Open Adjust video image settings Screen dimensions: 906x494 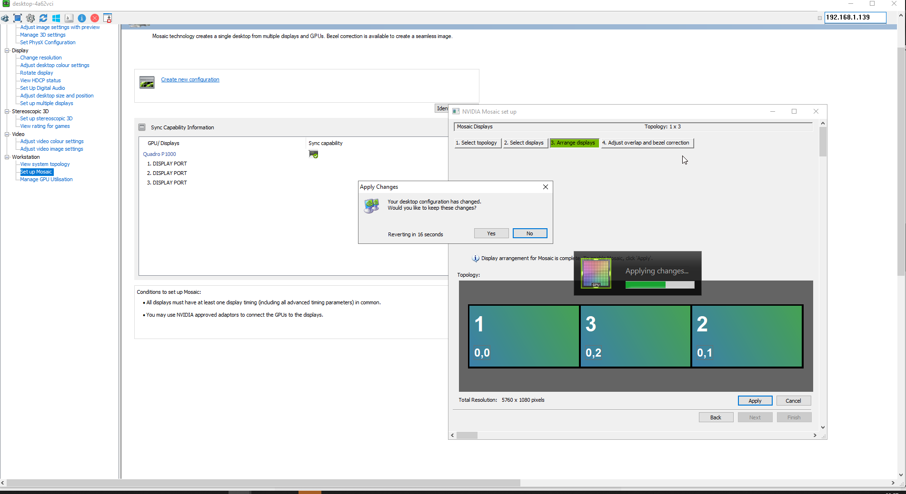[x=51, y=149]
